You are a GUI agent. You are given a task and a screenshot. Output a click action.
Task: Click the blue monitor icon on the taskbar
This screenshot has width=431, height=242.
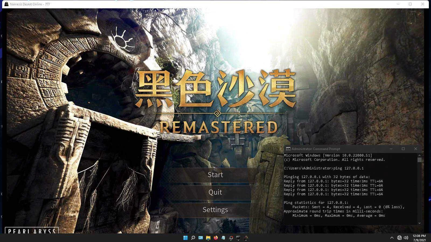(x=200, y=238)
